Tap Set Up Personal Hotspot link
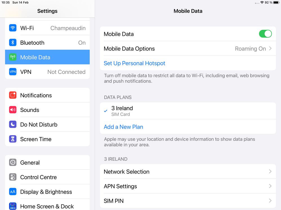The height and width of the screenshot is (210, 281). point(134,63)
